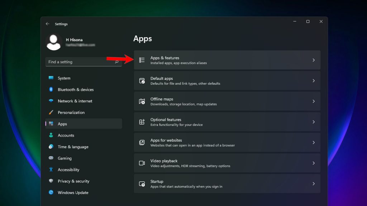Image resolution: width=367 pixels, height=206 pixels.
Task: Expand Startup with its chevron
Action: tap(314, 183)
